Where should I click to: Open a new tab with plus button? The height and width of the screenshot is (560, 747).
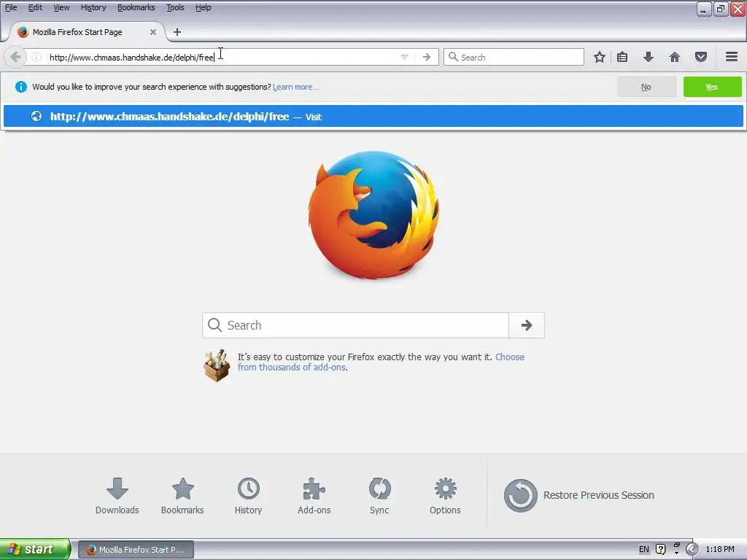click(x=177, y=32)
